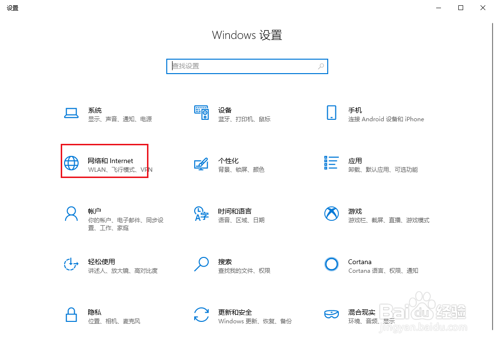Image resolution: width=494 pixels, height=344 pixels.
Task: Click the description 你的帐户、电子邮件、同步设置、工作、家庭
Action: (126, 224)
